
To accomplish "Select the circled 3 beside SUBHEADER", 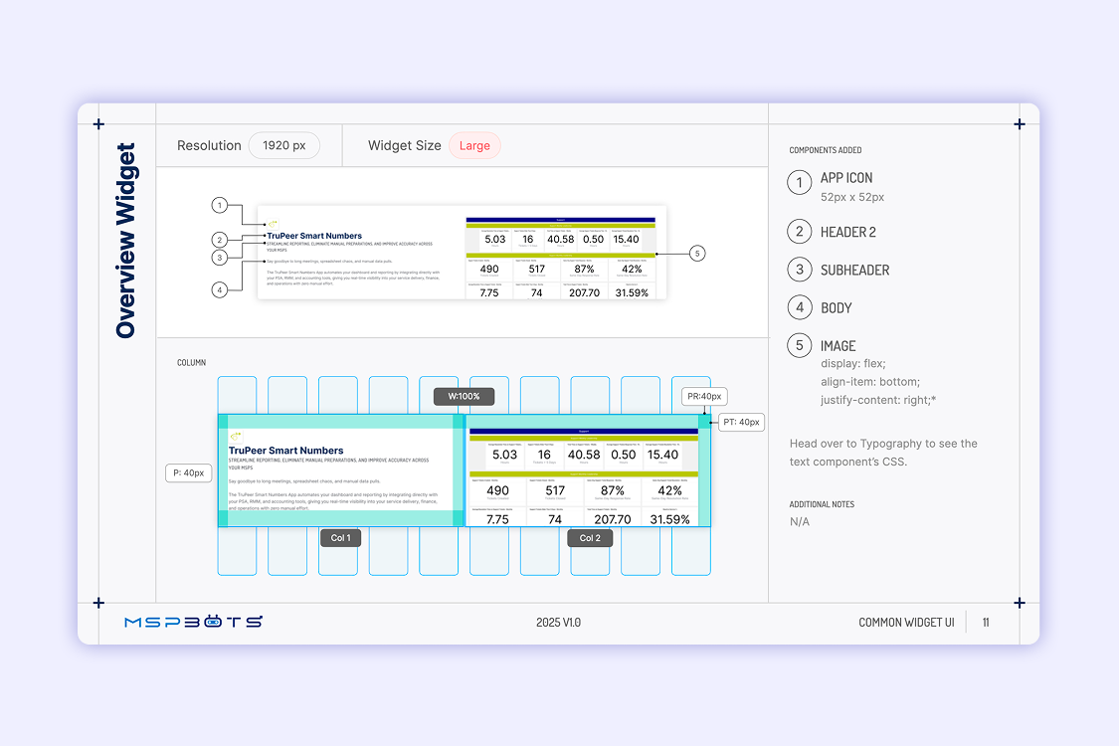I will (800, 270).
